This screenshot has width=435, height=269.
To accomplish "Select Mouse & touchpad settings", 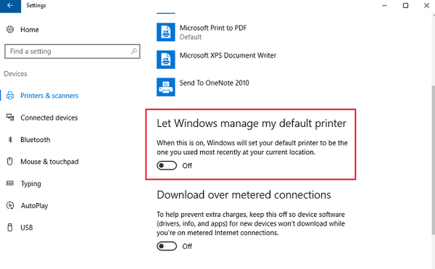I will point(49,162).
